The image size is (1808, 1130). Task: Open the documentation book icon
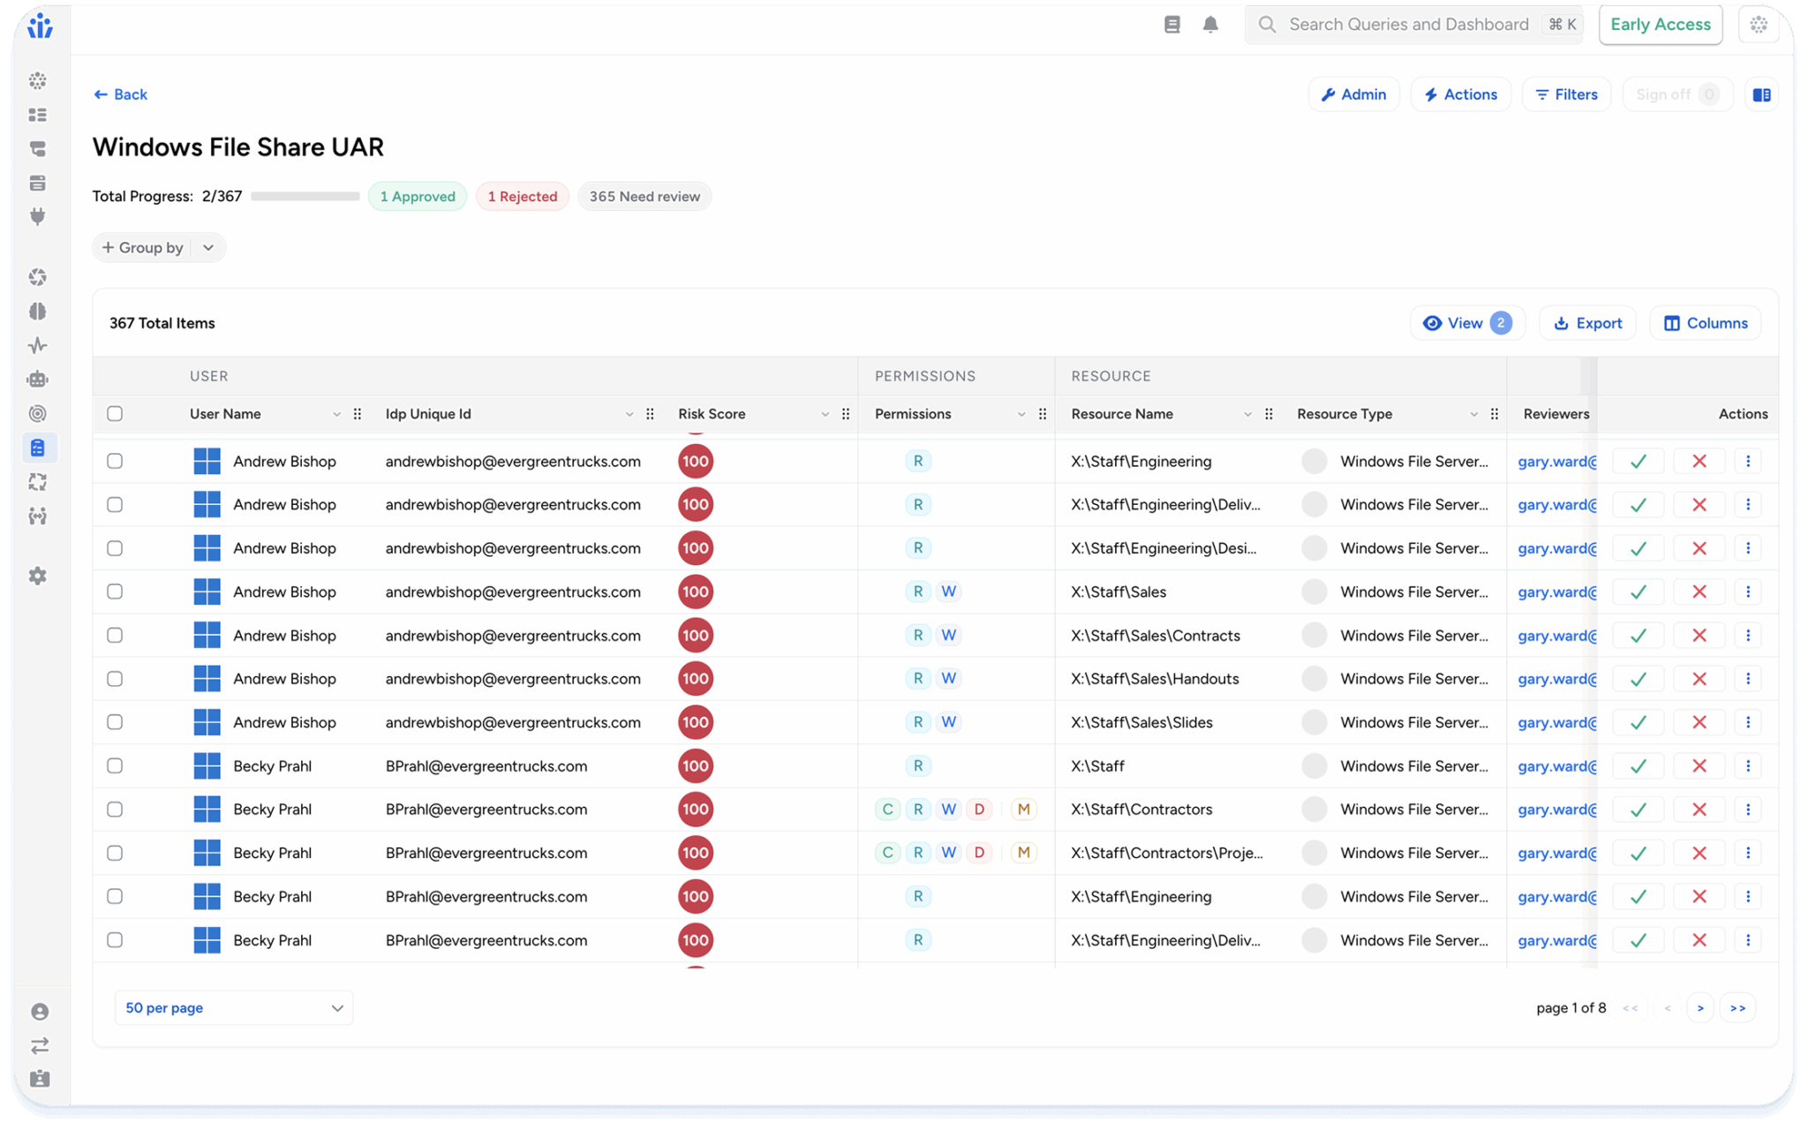(1171, 25)
